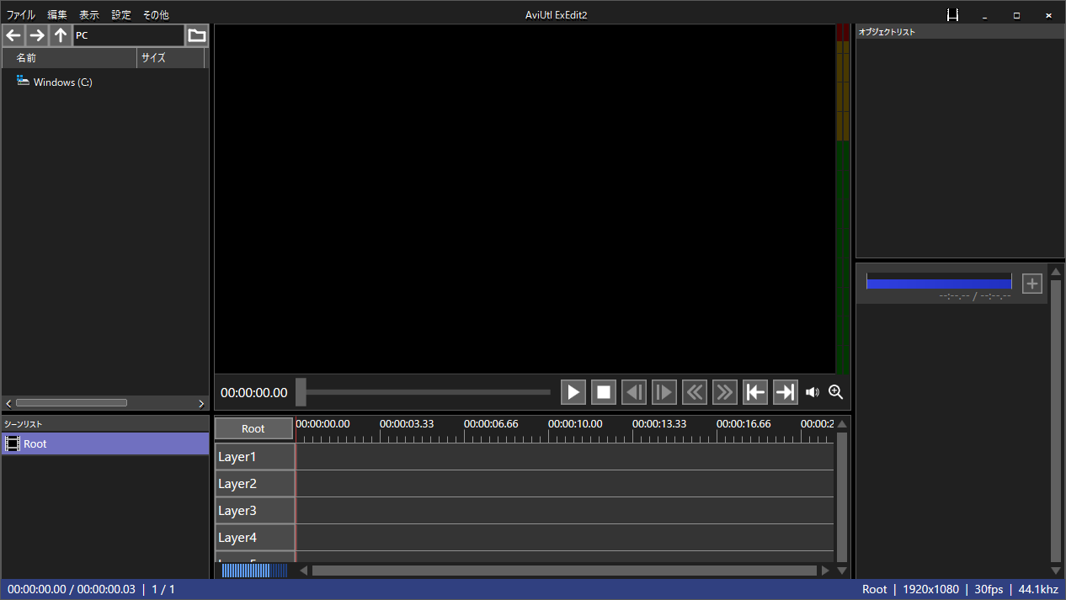Go up one folder level
1066x600 pixels.
coord(61,35)
